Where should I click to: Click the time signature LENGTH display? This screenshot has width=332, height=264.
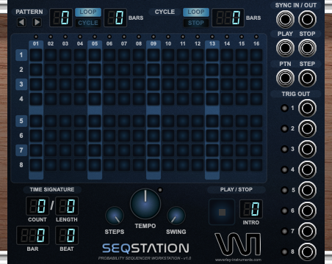pos(67,206)
